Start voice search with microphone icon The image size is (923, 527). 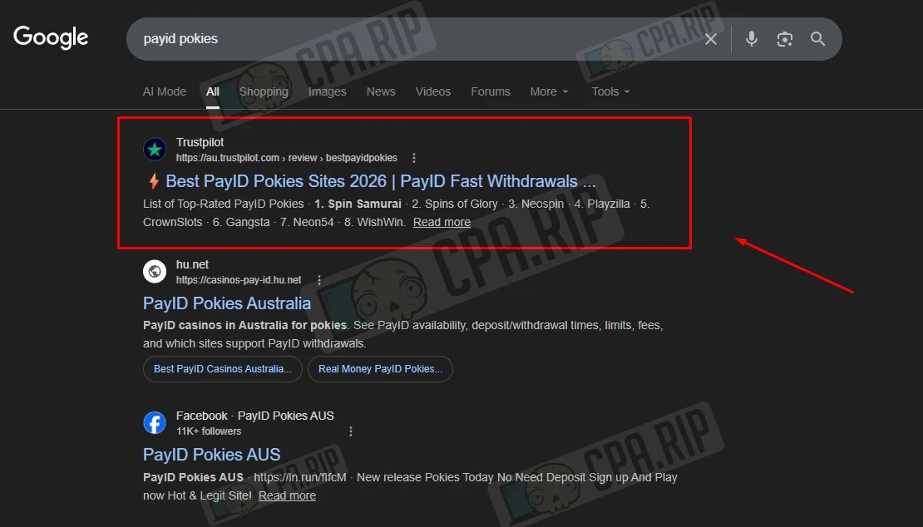(x=751, y=39)
